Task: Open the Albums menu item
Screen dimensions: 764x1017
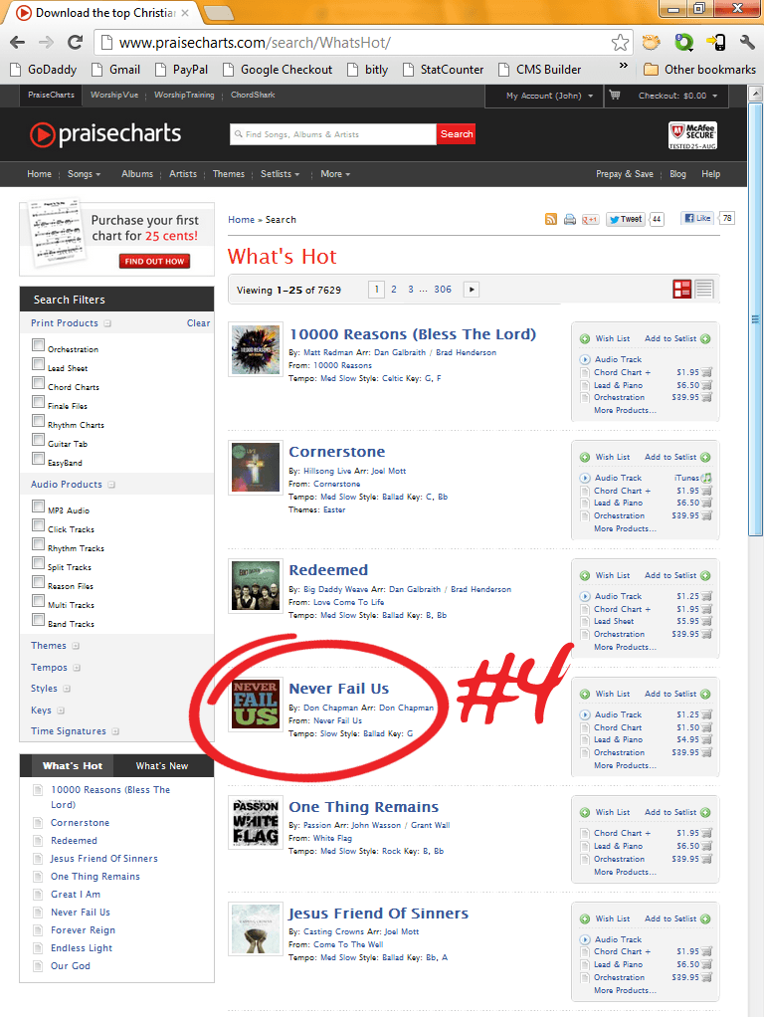Action: (137, 174)
